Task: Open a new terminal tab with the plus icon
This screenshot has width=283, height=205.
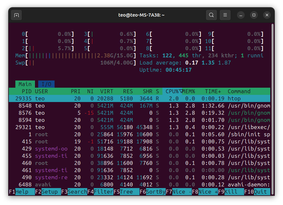Action: point(16,15)
